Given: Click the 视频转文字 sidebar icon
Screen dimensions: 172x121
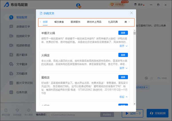Looking at the screenshot, I should pyautogui.click(x=11, y=36).
